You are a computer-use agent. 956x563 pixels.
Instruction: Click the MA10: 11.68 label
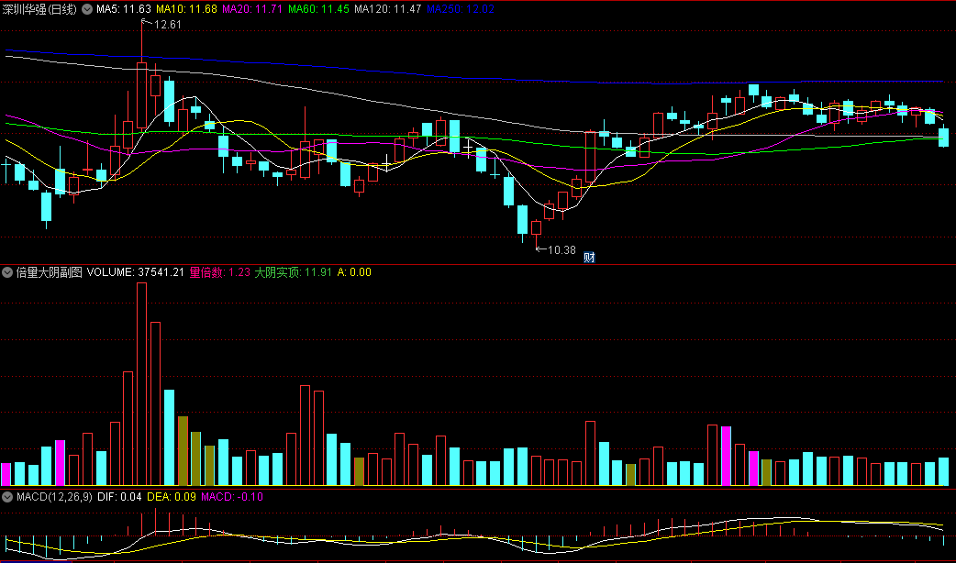[x=186, y=9]
